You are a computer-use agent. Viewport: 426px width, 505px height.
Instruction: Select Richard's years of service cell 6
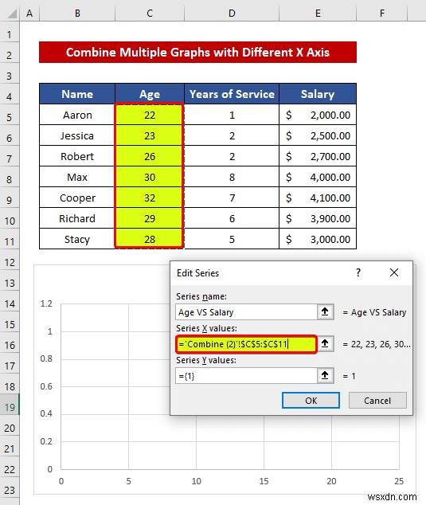click(232, 218)
